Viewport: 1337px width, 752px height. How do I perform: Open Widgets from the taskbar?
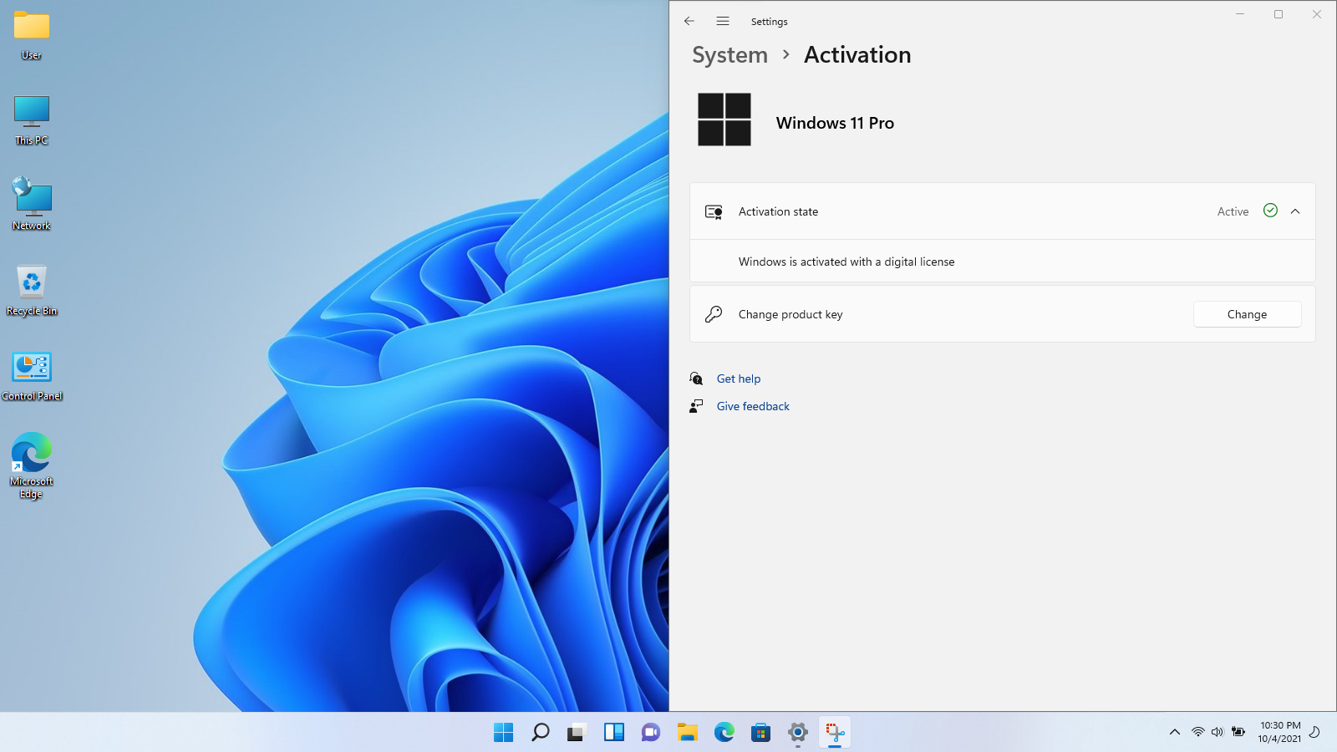pyautogui.click(x=614, y=732)
